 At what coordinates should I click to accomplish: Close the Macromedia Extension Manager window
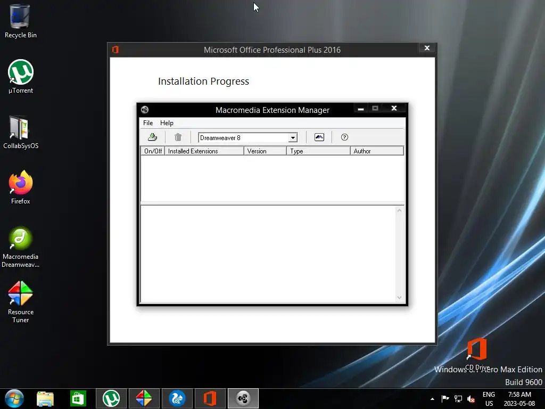coord(394,109)
